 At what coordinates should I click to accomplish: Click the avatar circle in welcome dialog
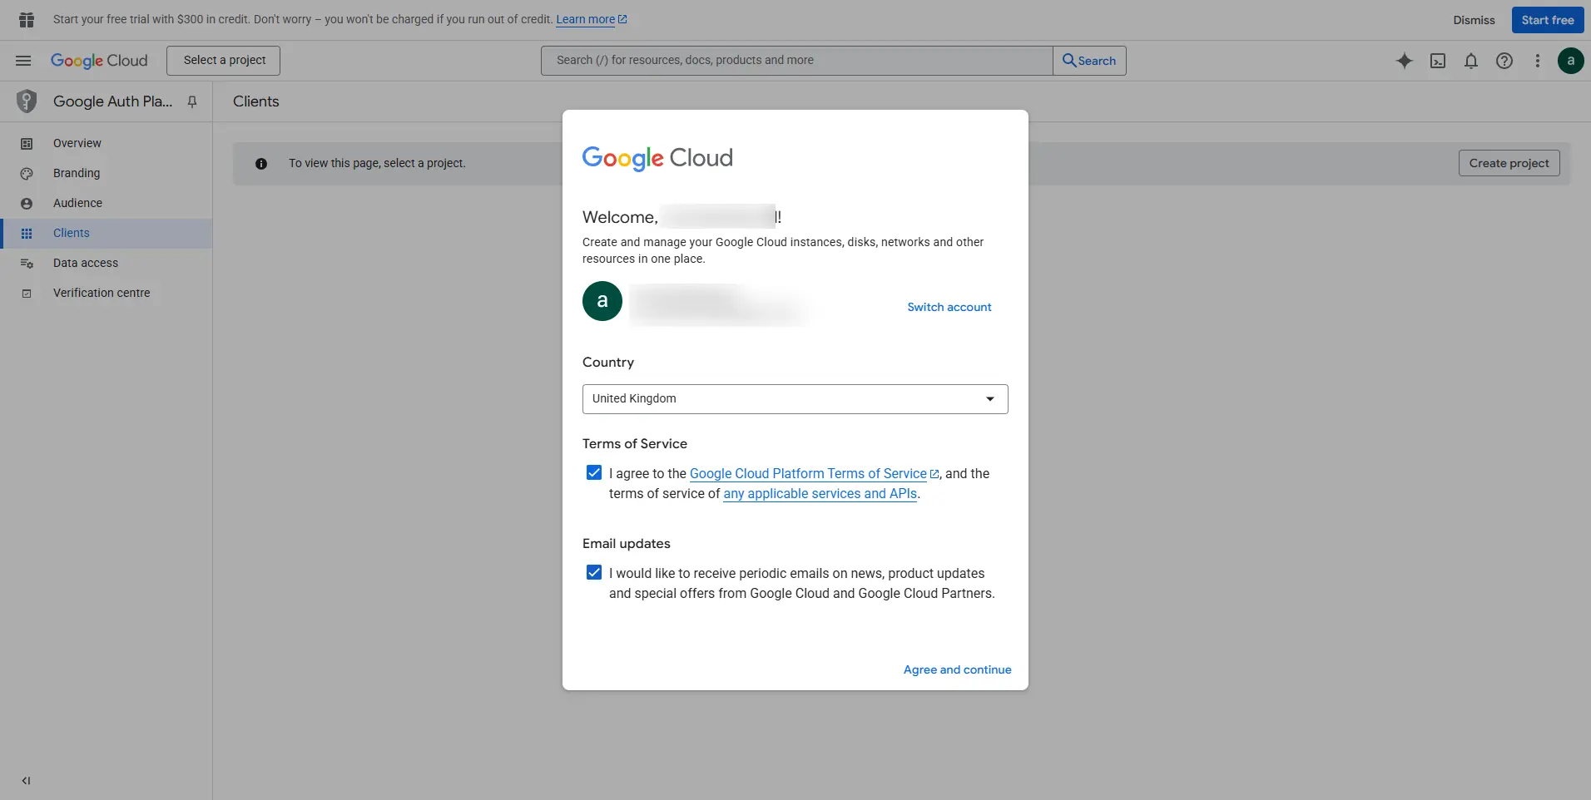(602, 301)
